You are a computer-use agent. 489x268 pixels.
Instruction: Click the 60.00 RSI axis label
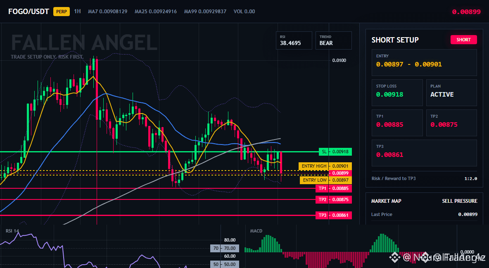pos(230,256)
